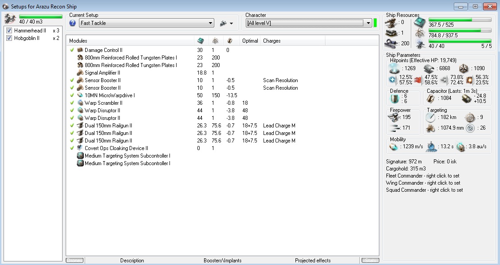Click the warp speed icon showing 3.8 au/s
This screenshot has width=500, height=265.
click(x=461, y=146)
